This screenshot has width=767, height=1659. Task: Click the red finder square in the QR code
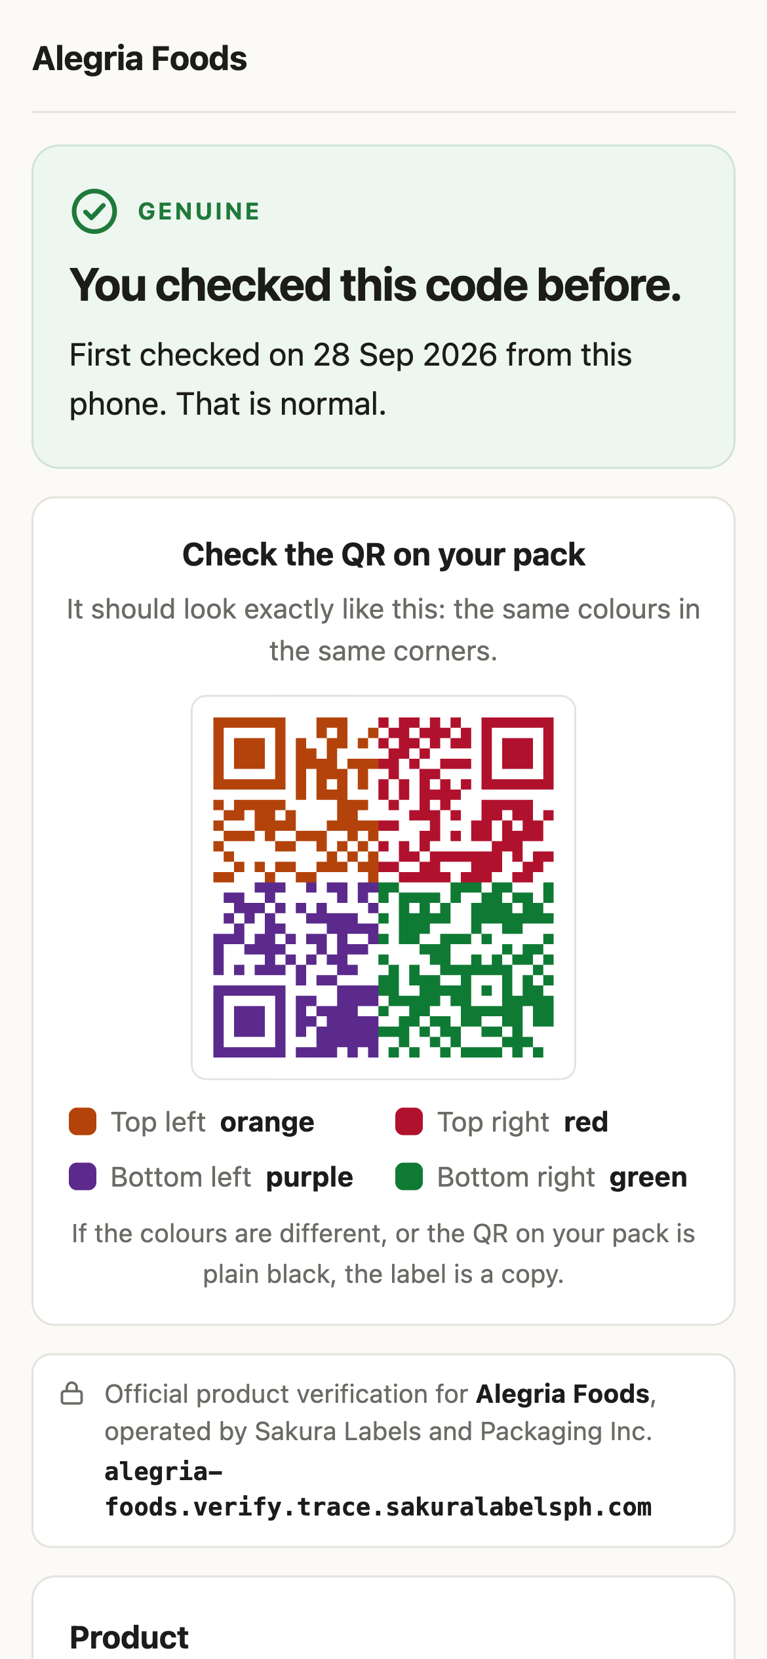(x=518, y=753)
